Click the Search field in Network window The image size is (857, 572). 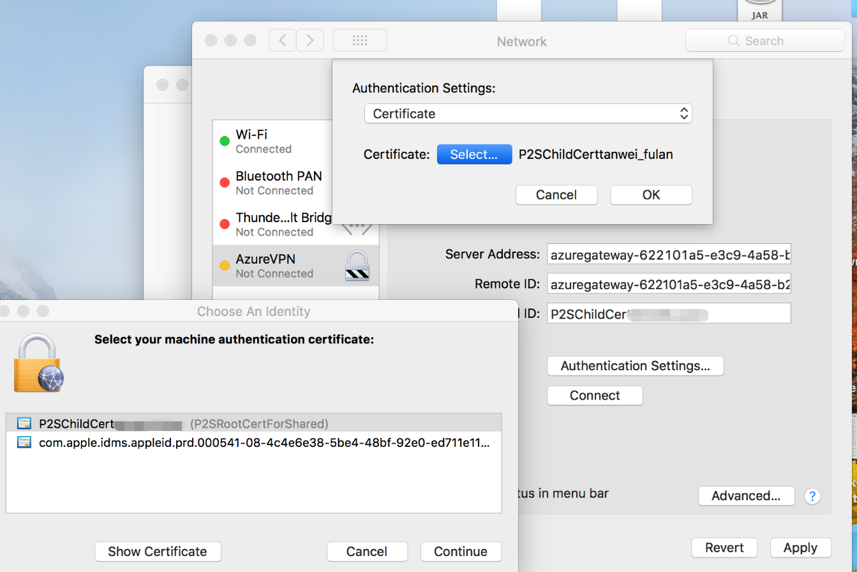764,41
